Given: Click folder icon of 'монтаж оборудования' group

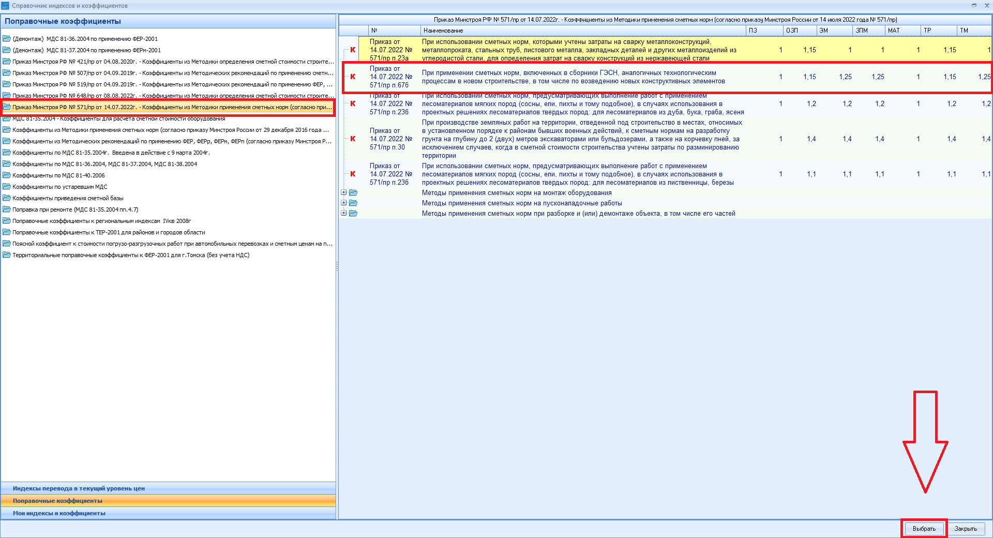Looking at the screenshot, I should click(353, 192).
